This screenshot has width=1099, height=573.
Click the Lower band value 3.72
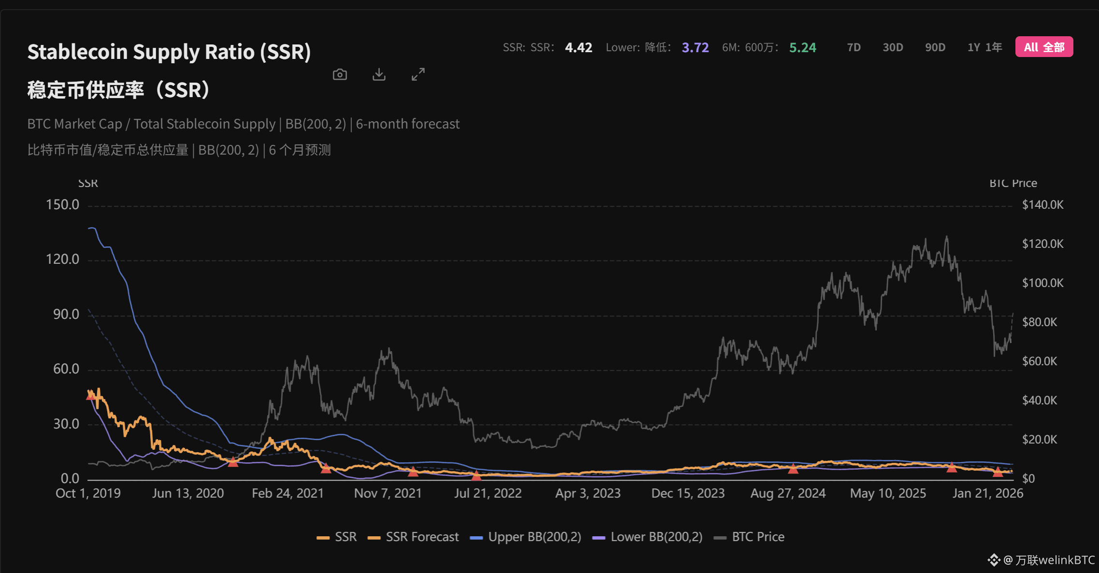coord(695,47)
